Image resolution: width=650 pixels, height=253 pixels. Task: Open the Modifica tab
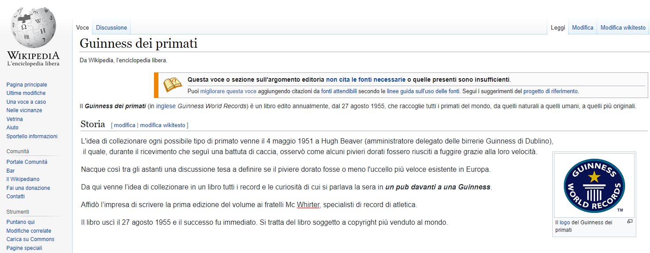tap(583, 27)
